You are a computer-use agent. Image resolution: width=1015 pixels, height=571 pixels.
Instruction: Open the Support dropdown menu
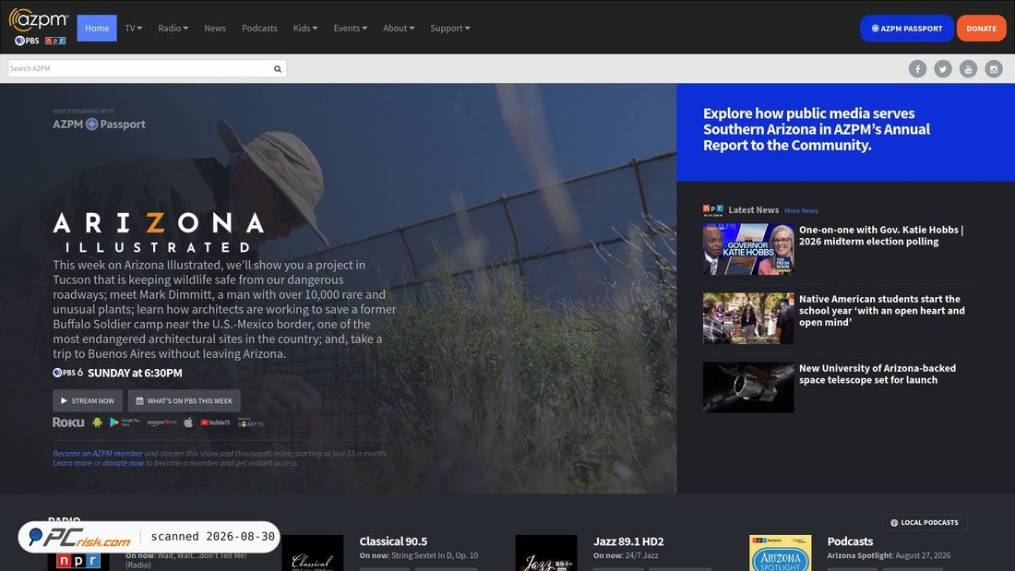point(450,28)
